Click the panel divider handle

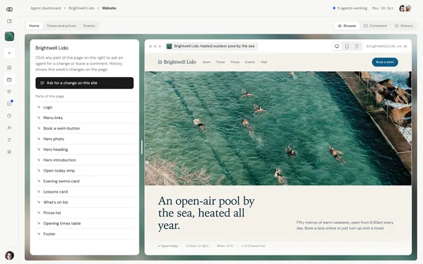[142, 147]
